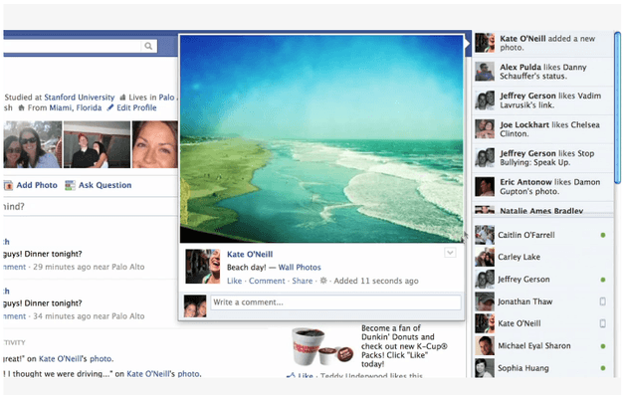Open ticker story Eric Antonow likes Damon Gupton's photo
The image size is (622, 399).
pos(542,187)
